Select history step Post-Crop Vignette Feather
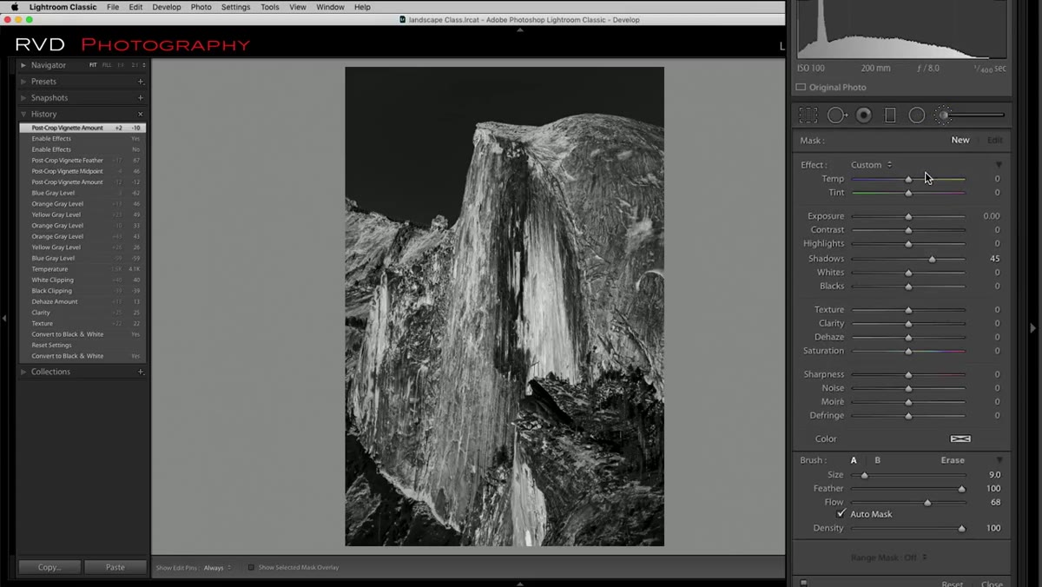This screenshot has width=1042, height=587. 82,161
